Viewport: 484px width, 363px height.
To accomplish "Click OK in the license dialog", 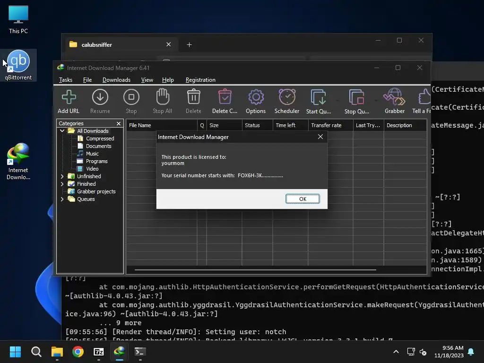I will pyautogui.click(x=302, y=199).
